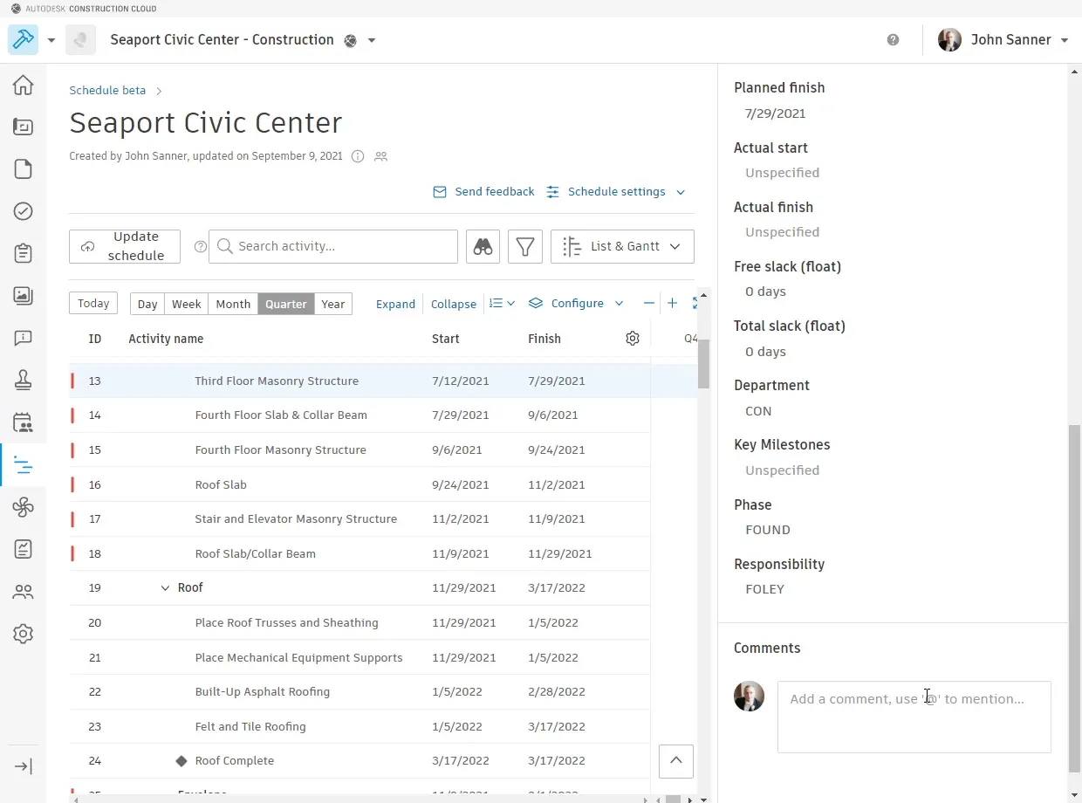Switch timescale to Day
1082x803 pixels.
[147, 304]
